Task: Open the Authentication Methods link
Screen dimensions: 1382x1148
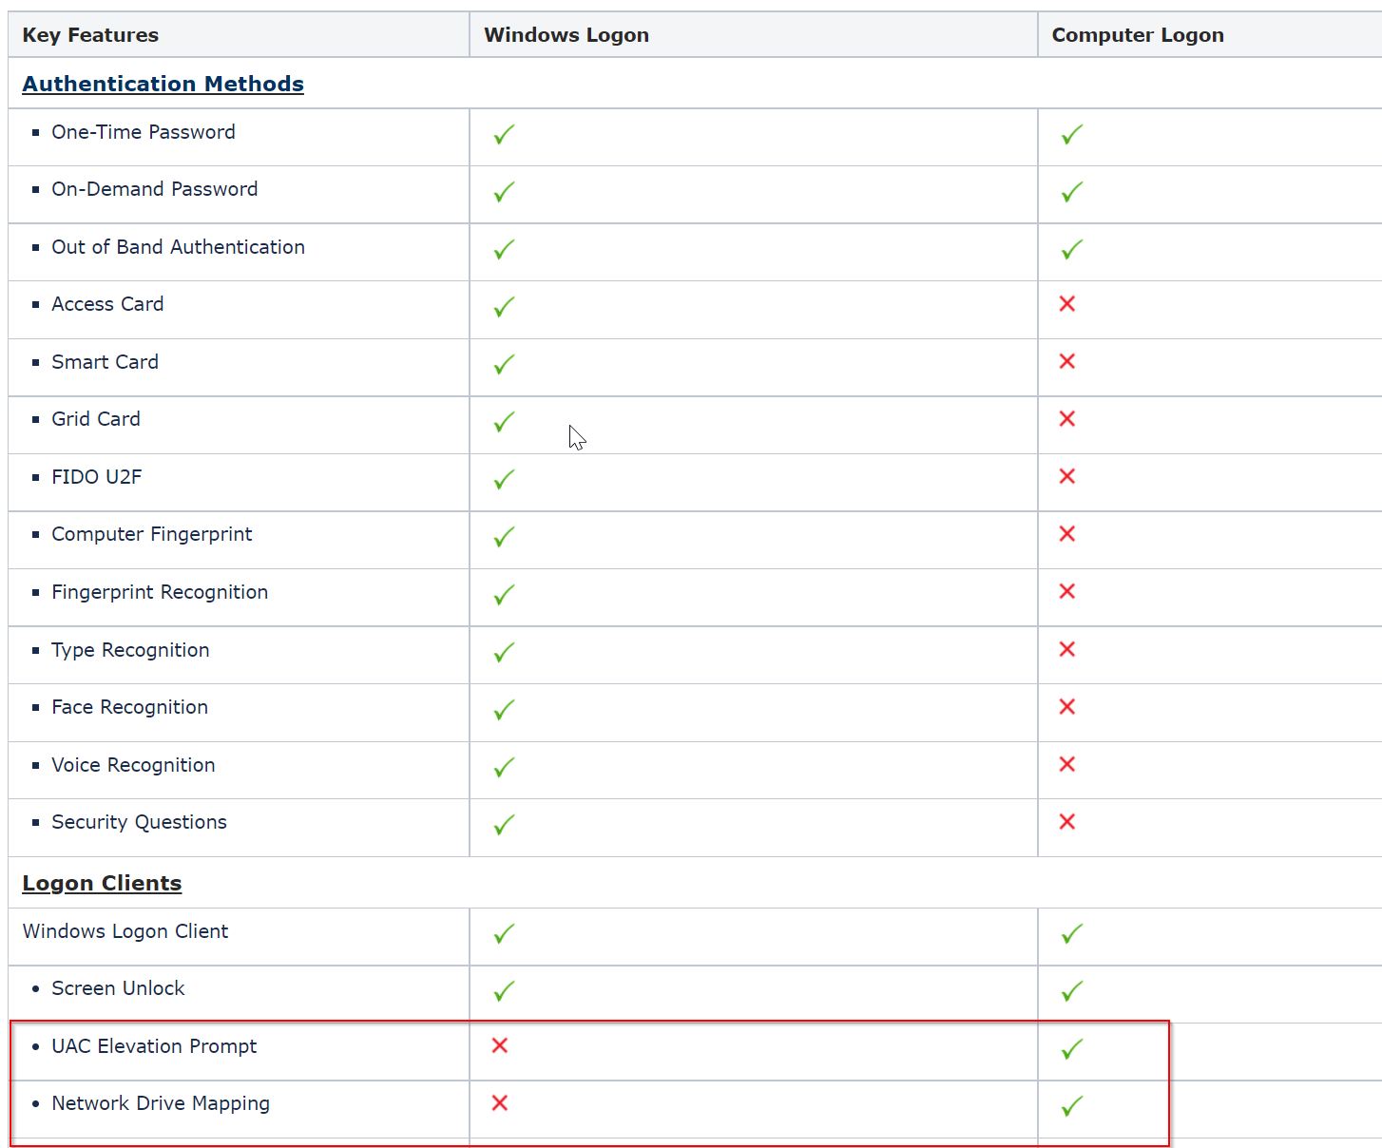Action: click(x=163, y=84)
